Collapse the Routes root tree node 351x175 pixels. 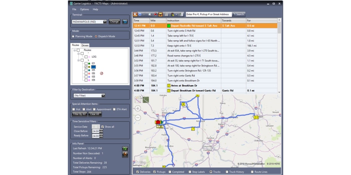74,50
